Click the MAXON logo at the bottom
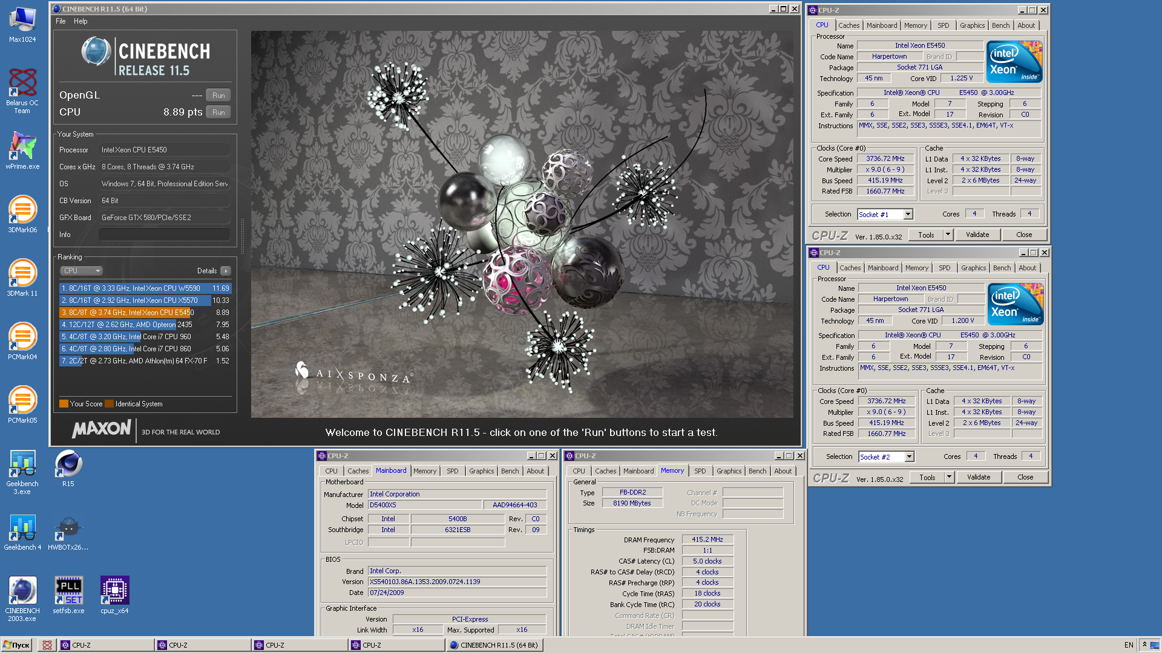Viewport: 1162px width, 653px height. (x=101, y=429)
